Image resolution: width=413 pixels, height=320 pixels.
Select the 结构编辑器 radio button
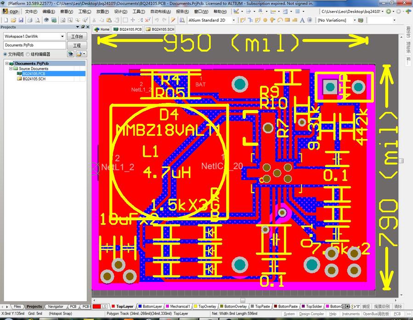[x=28, y=54]
